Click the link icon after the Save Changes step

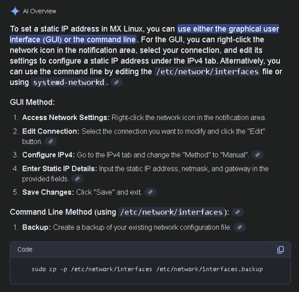coord(150,192)
